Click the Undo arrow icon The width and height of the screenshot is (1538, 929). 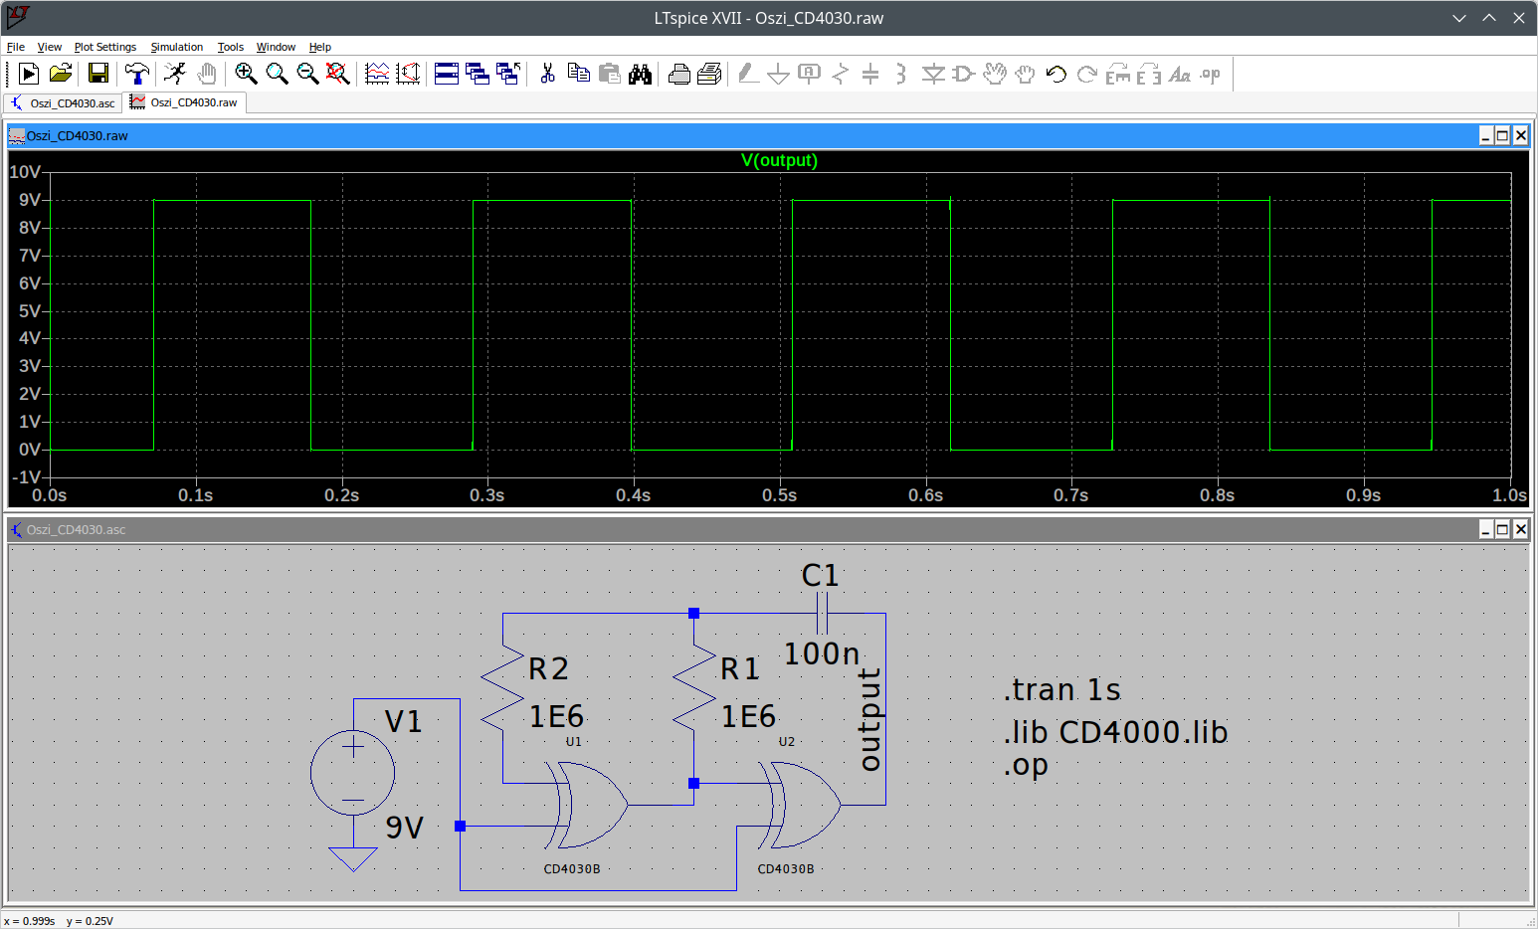click(1057, 74)
